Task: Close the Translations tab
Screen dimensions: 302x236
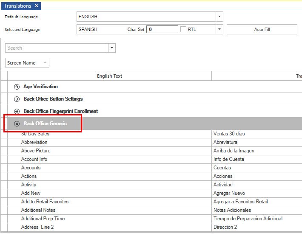Action: tap(37, 6)
